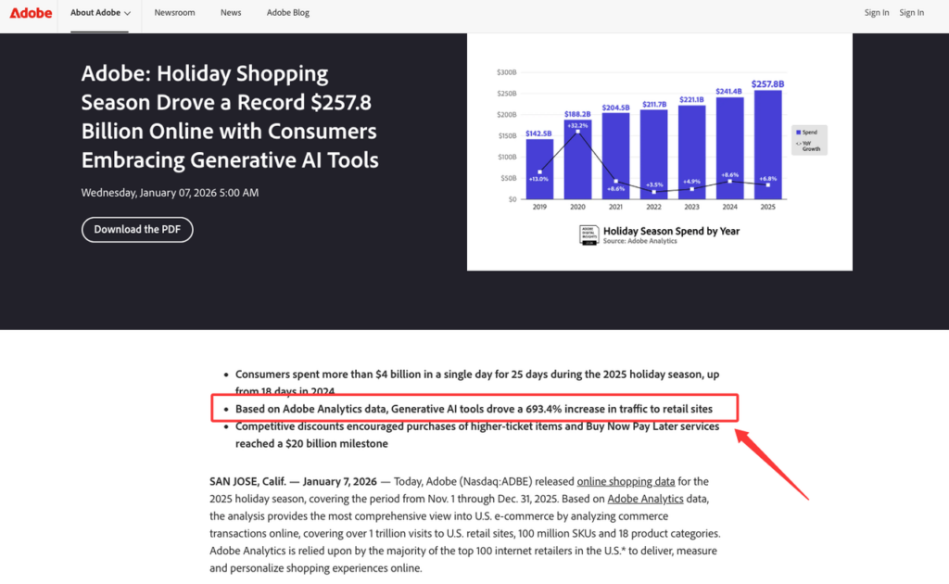949x584 pixels.
Task: Click the bullet about Buy Now Pay Later
Action: [477, 435]
